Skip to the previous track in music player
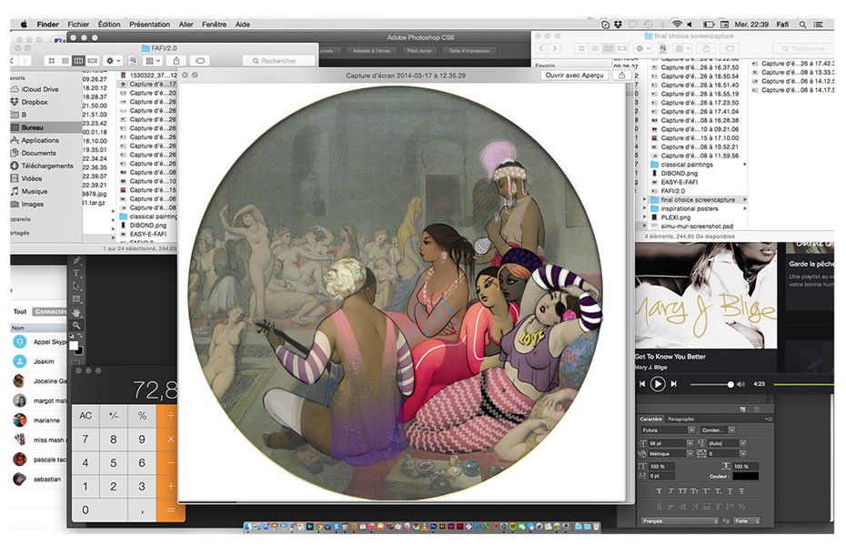Screen dimensions: 846x546 pyautogui.click(x=642, y=384)
